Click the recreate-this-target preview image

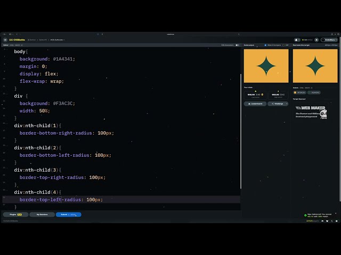(315, 66)
